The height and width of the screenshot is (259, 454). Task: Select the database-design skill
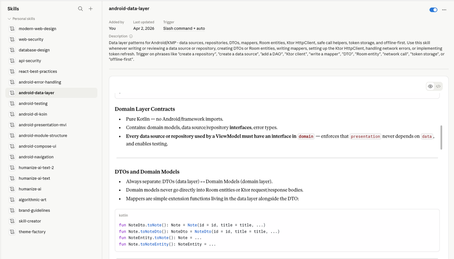(34, 50)
